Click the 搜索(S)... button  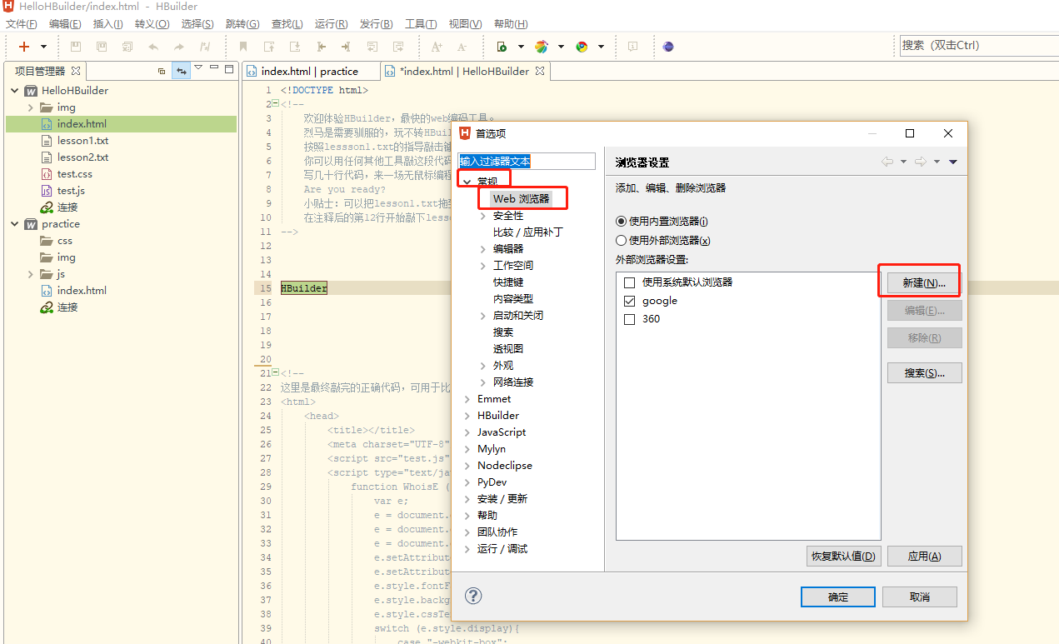coord(924,372)
